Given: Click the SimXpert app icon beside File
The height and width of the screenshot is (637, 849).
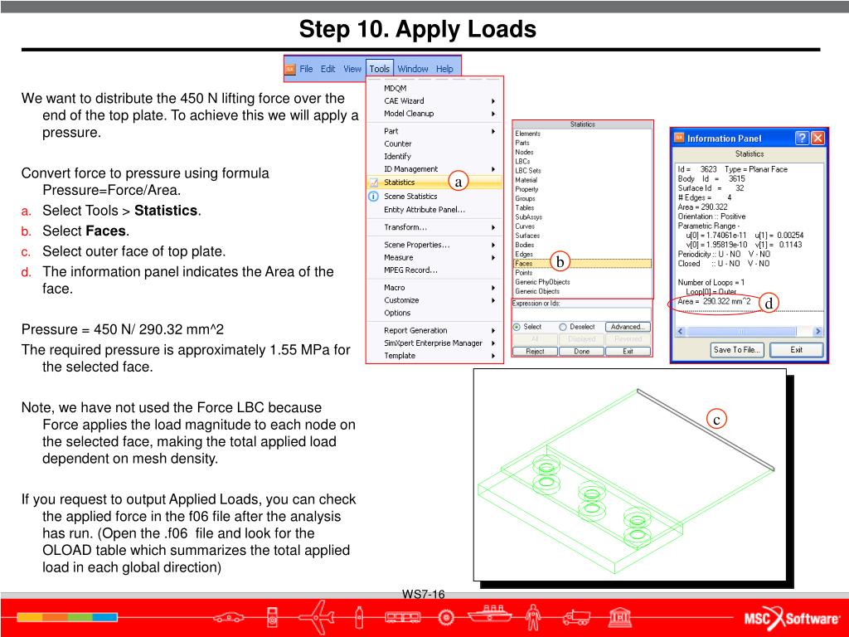Looking at the screenshot, I should pos(290,69).
